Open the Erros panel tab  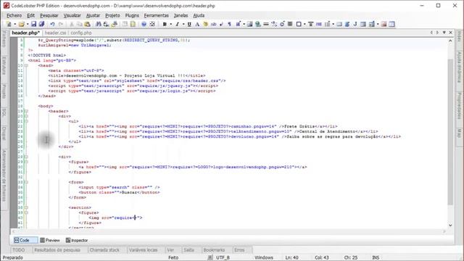(x=239, y=250)
